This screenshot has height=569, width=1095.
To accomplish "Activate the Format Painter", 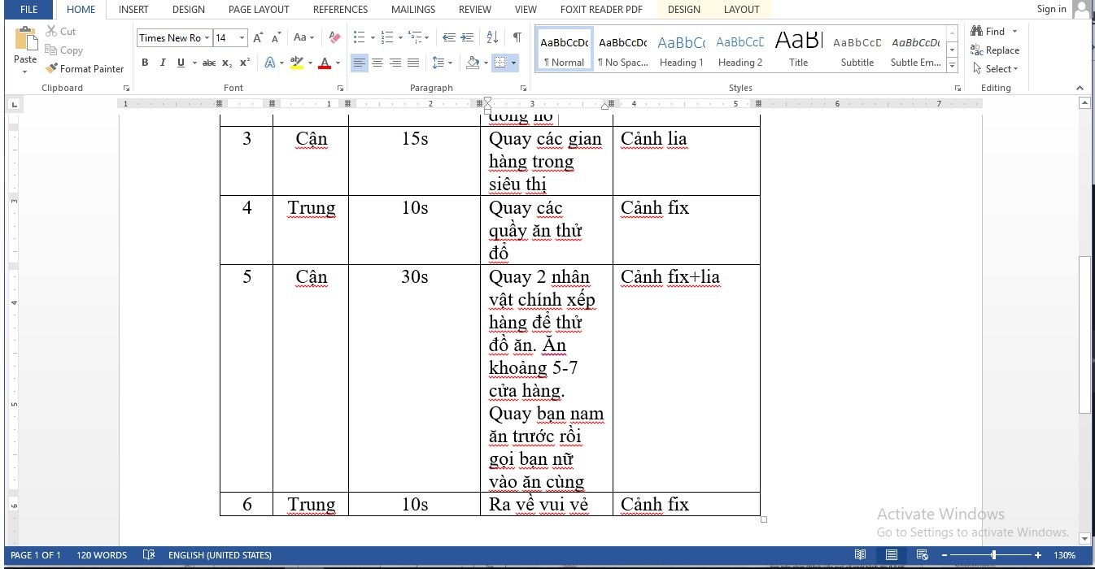I will 85,68.
